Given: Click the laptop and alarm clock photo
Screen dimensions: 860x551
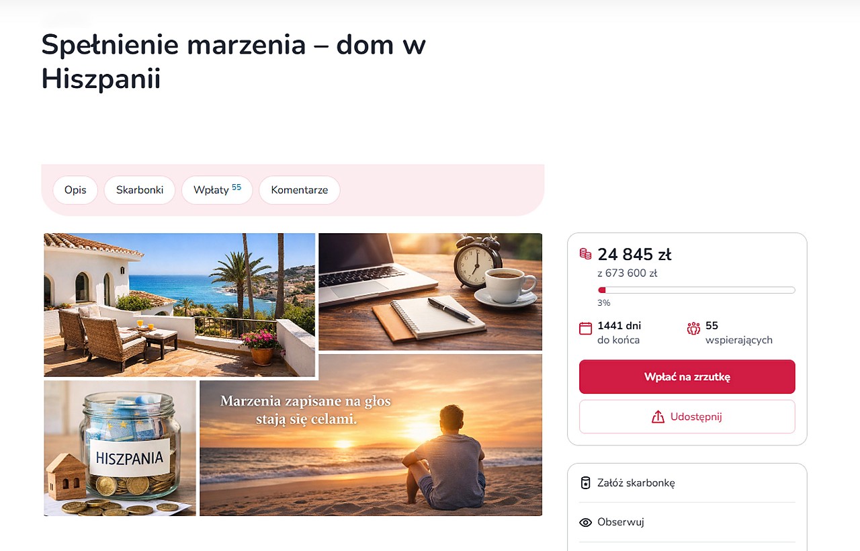Looking at the screenshot, I should point(430,292).
